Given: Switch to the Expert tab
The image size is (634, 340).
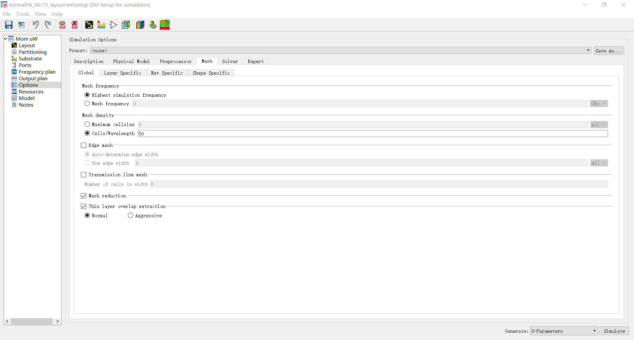Looking at the screenshot, I should tap(256, 61).
